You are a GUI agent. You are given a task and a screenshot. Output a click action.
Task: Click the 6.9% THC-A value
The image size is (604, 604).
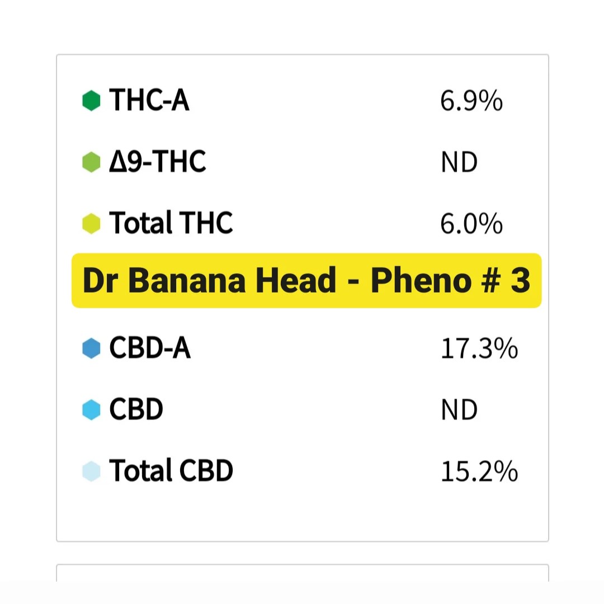(x=471, y=102)
